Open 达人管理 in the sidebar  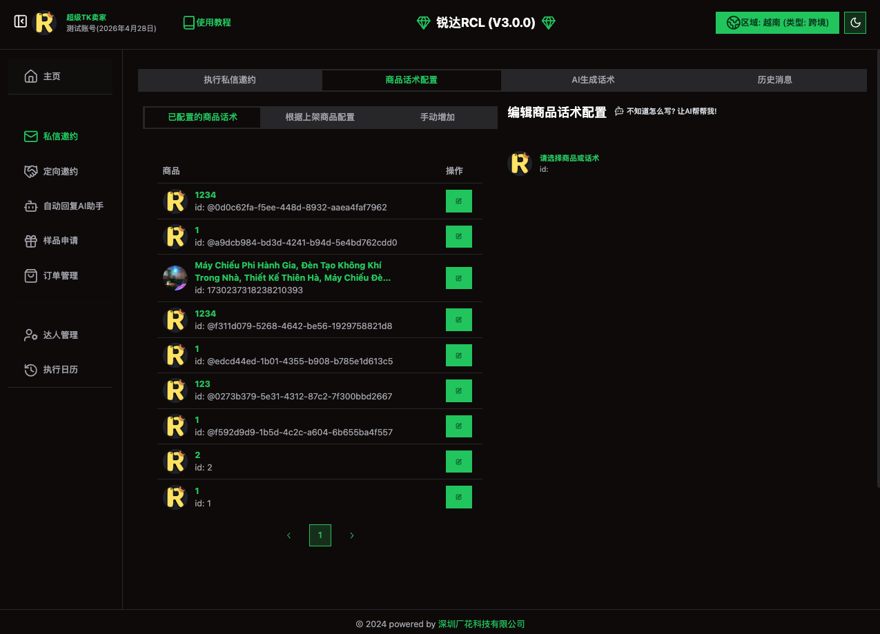(60, 335)
